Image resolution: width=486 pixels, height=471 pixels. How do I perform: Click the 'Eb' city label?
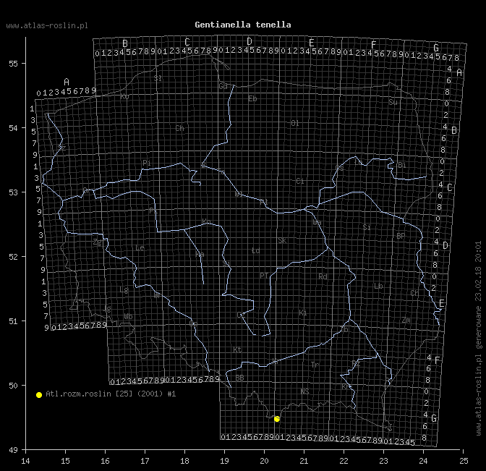(252, 98)
